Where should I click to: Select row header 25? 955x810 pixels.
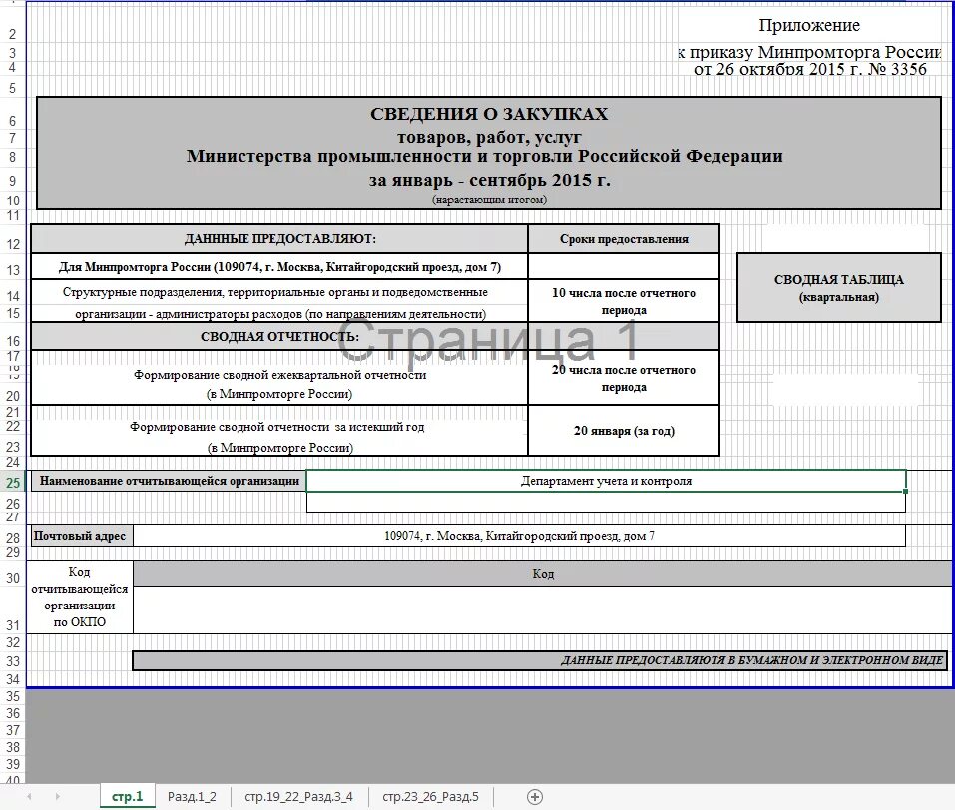point(13,483)
